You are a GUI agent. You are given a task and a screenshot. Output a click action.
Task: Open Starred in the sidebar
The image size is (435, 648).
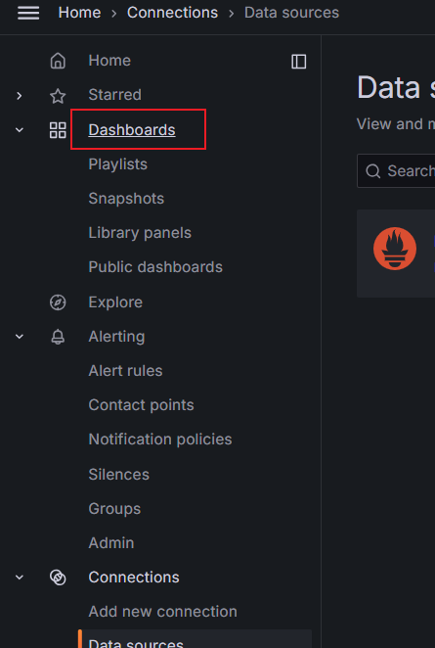pos(114,95)
